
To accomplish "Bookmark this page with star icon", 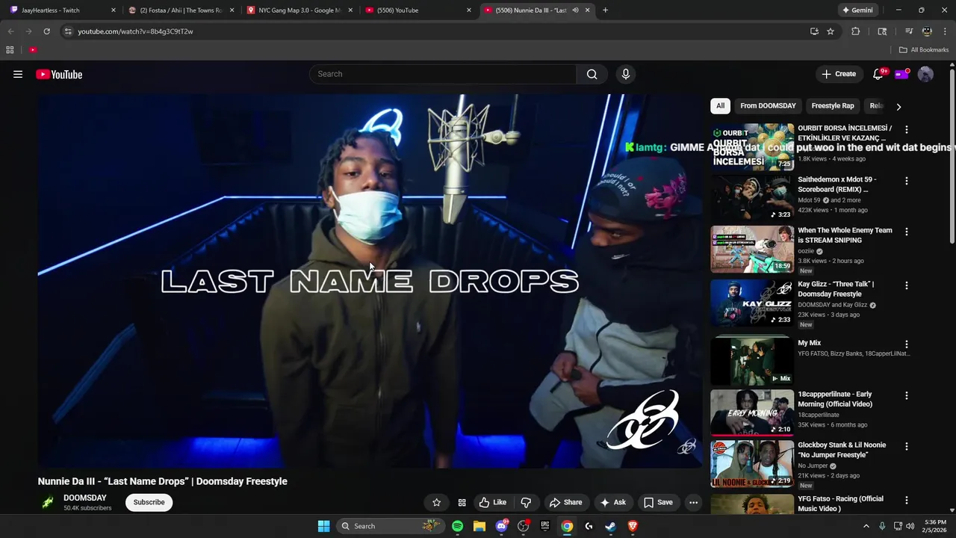I will (x=831, y=31).
